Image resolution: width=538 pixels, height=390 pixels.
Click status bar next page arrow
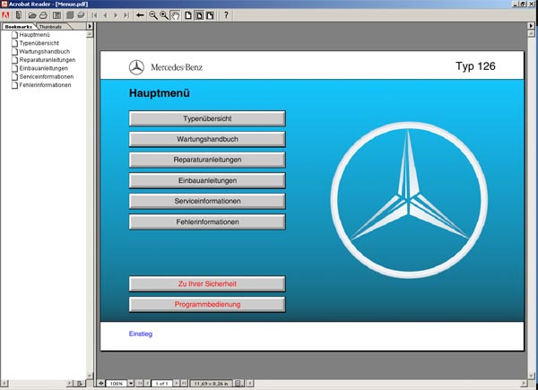pos(176,383)
